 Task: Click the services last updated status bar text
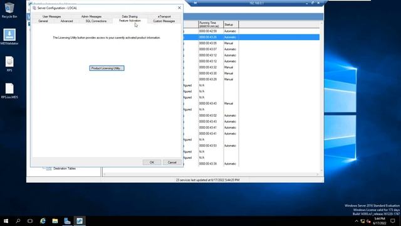coord(207,180)
